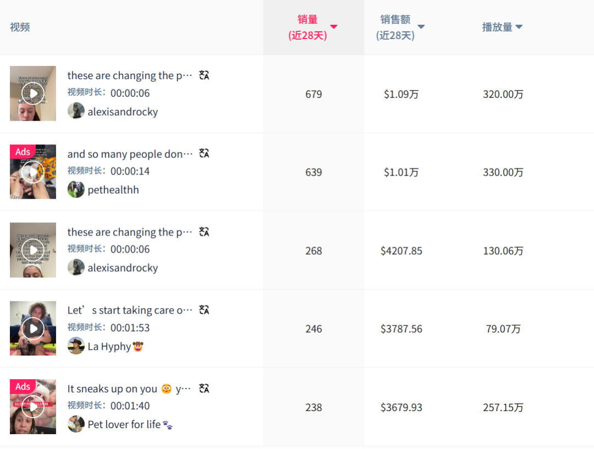Sort by 播放量 column arrow

(519, 27)
